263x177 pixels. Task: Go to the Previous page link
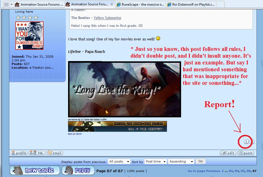(x=213, y=171)
